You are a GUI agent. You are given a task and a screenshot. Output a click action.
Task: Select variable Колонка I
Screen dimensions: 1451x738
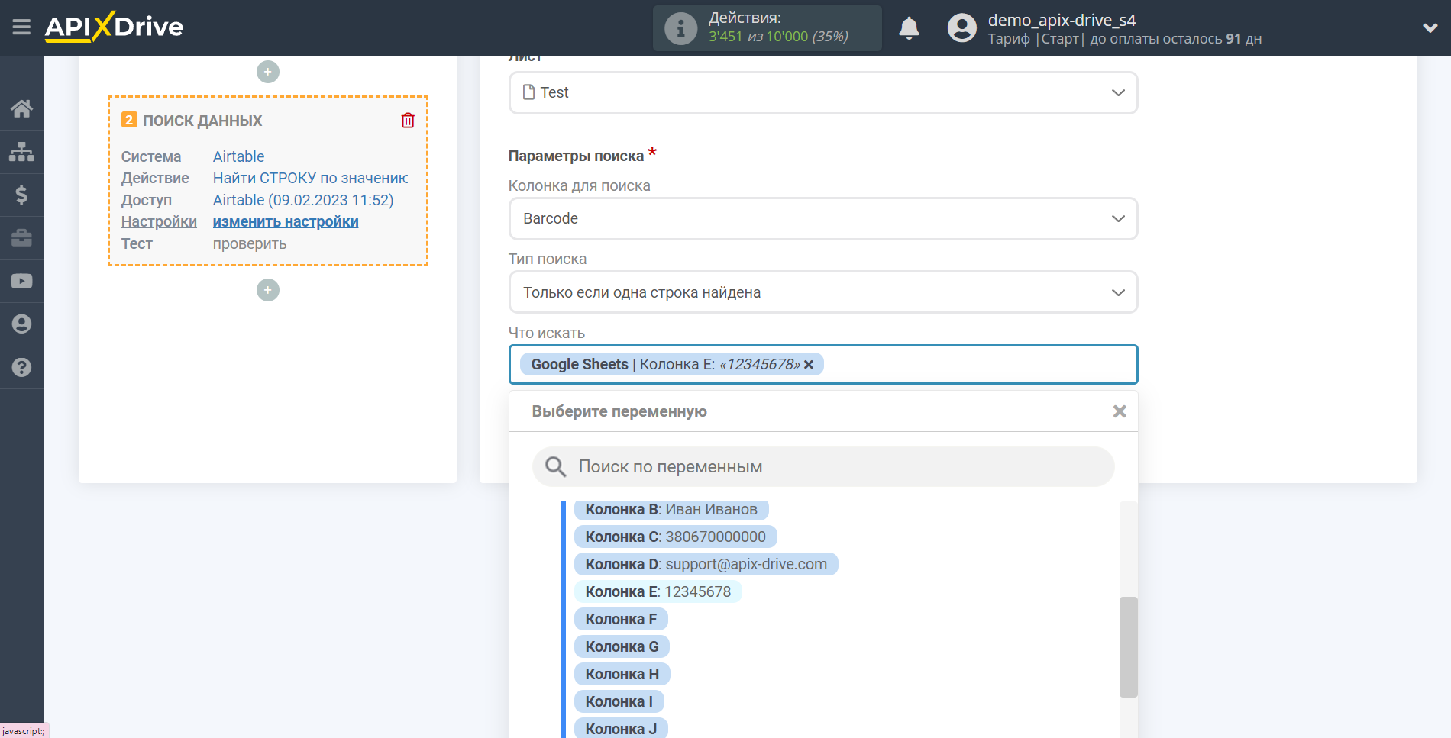619,701
